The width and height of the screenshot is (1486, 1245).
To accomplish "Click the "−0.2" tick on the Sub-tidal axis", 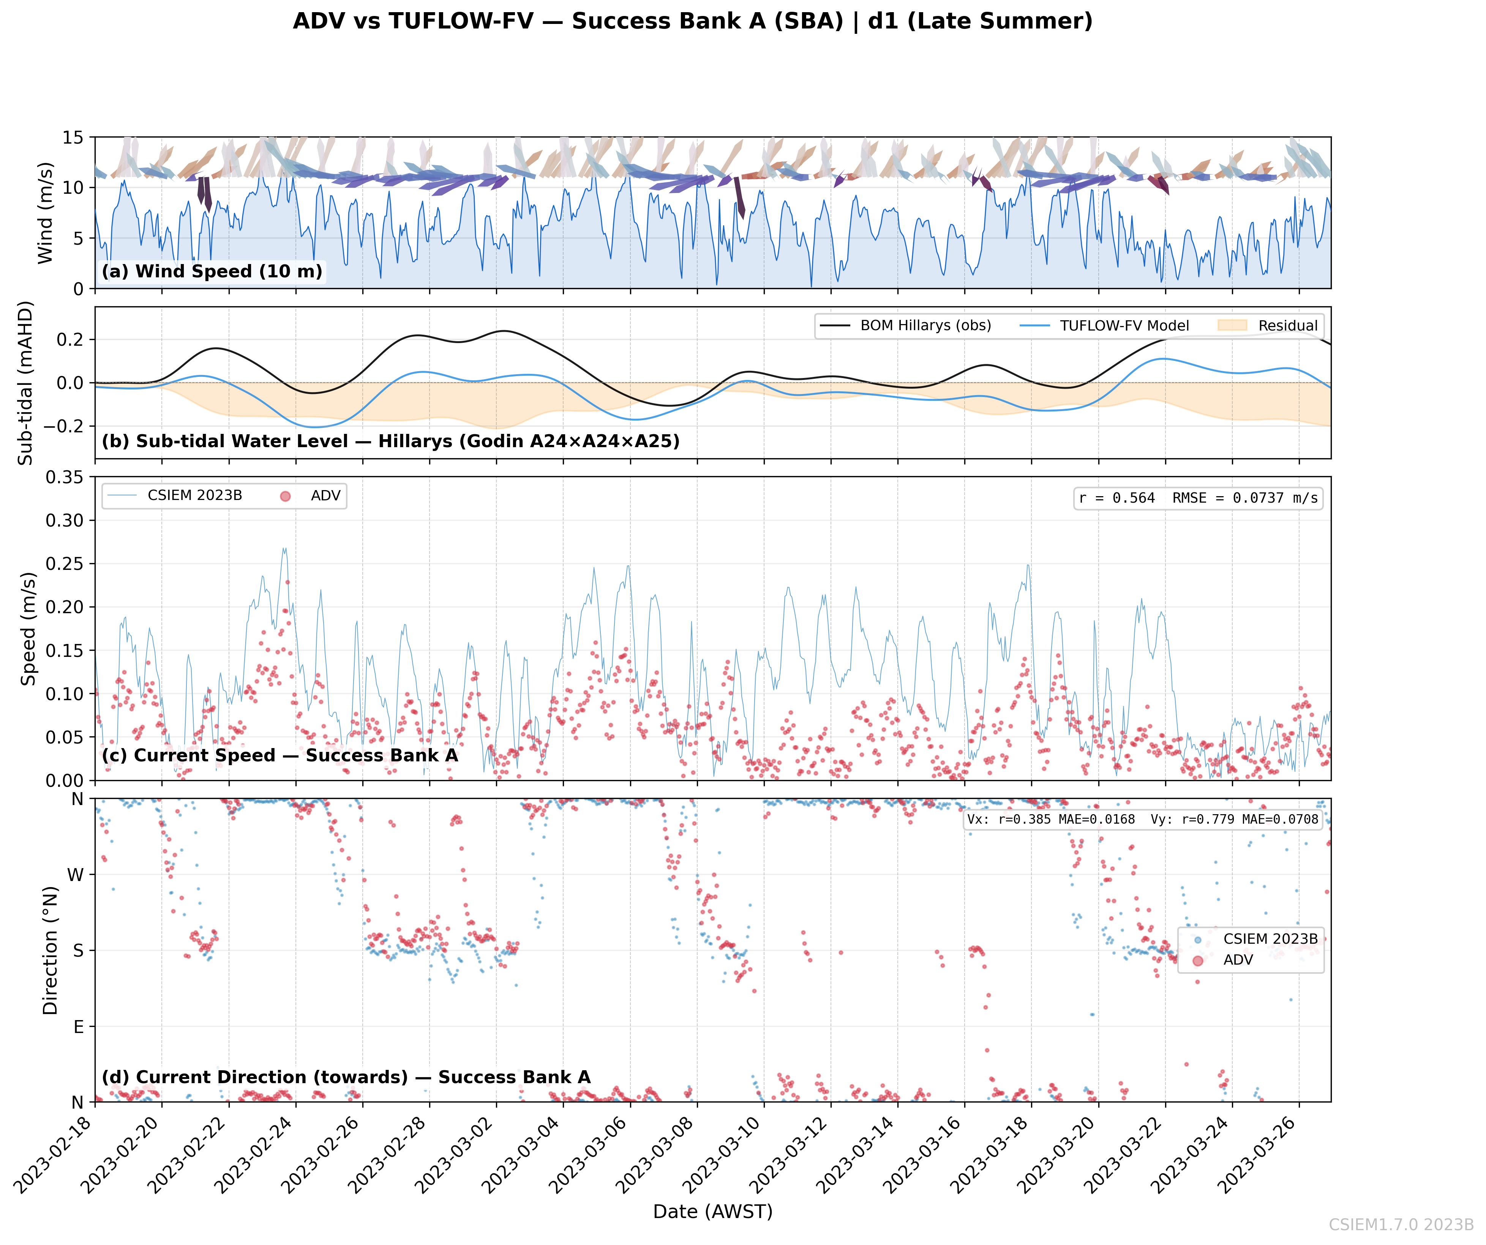I will coord(64,426).
